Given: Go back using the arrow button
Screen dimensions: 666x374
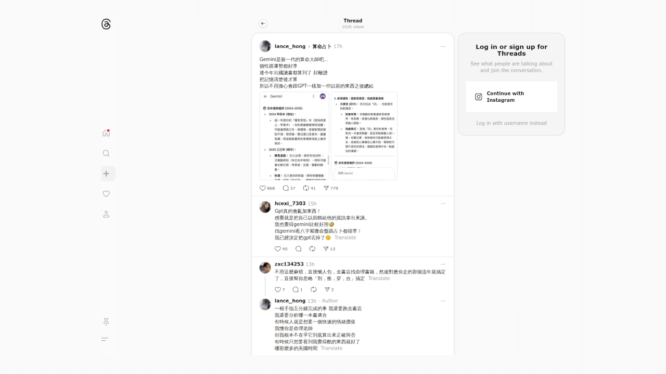Looking at the screenshot, I should (263, 23).
